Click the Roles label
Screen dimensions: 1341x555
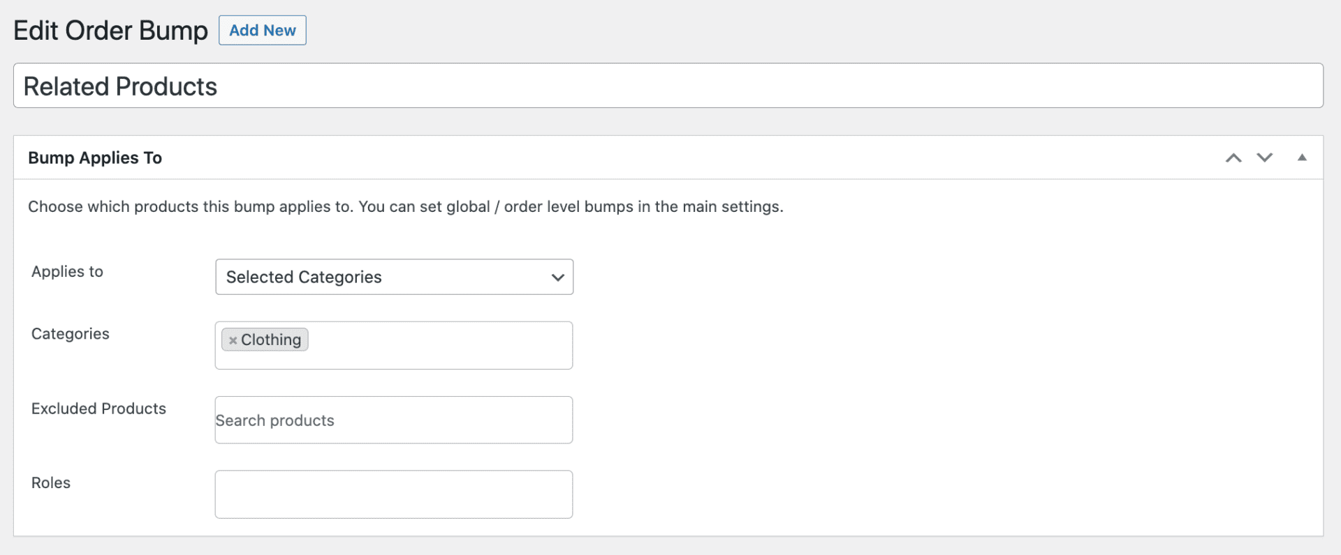click(x=51, y=483)
